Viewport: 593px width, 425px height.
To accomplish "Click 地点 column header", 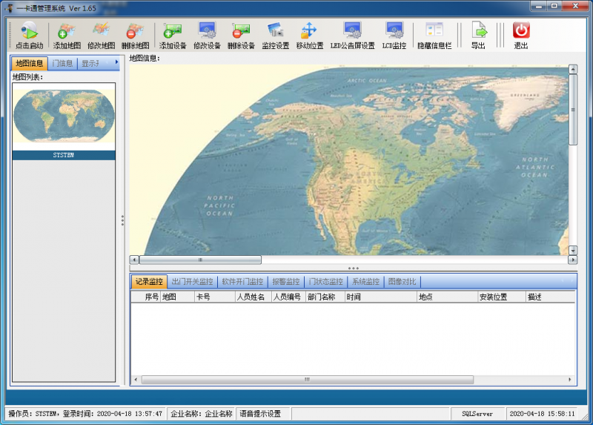I will pyautogui.click(x=448, y=297).
